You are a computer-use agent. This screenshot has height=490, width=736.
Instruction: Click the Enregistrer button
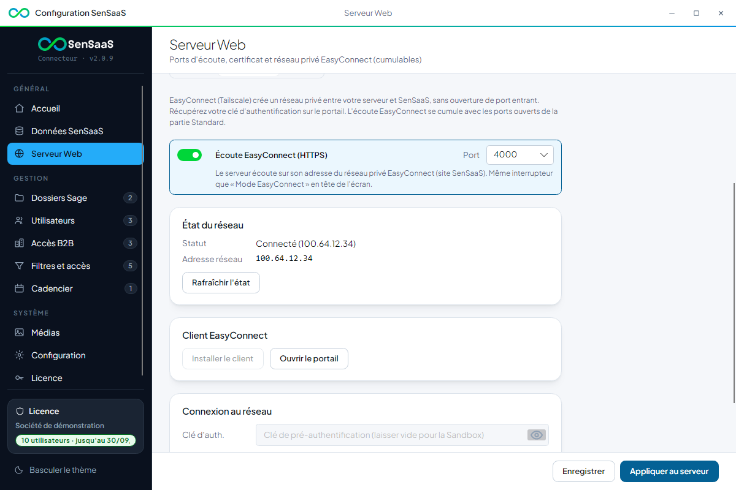tap(584, 471)
